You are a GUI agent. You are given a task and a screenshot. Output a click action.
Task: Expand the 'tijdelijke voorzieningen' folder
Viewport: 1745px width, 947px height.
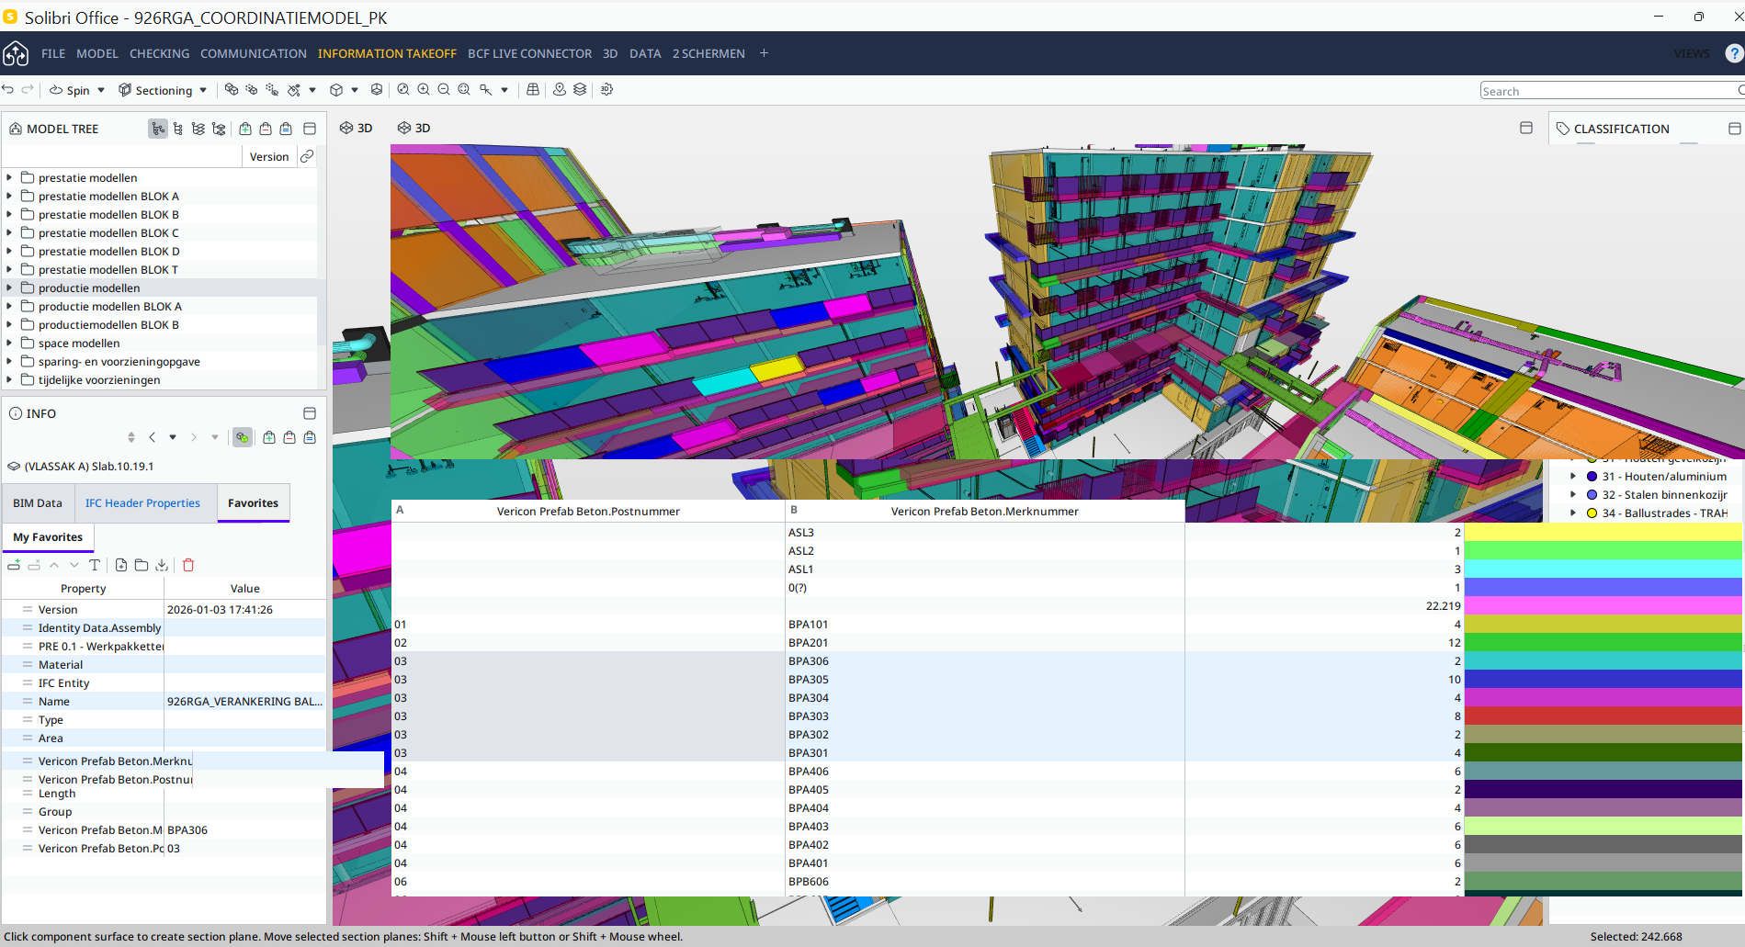(9, 380)
